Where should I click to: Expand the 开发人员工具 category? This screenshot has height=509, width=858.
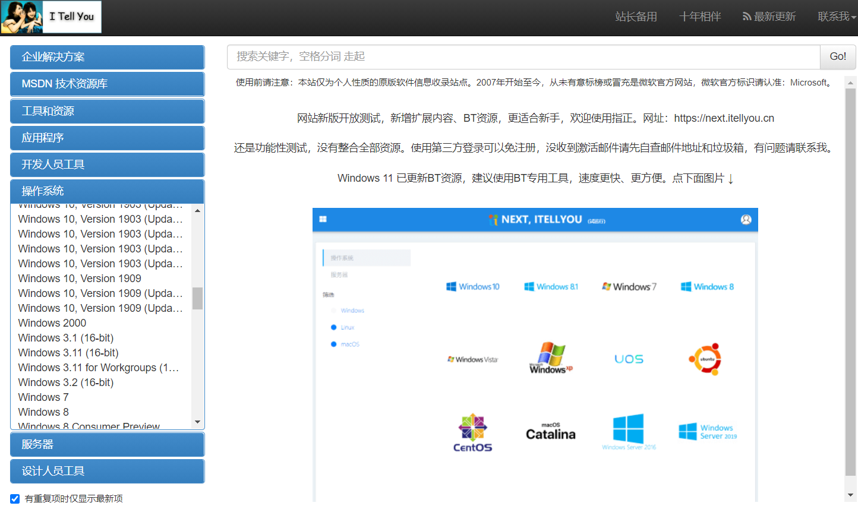pyautogui.click(x=108, y=165)
